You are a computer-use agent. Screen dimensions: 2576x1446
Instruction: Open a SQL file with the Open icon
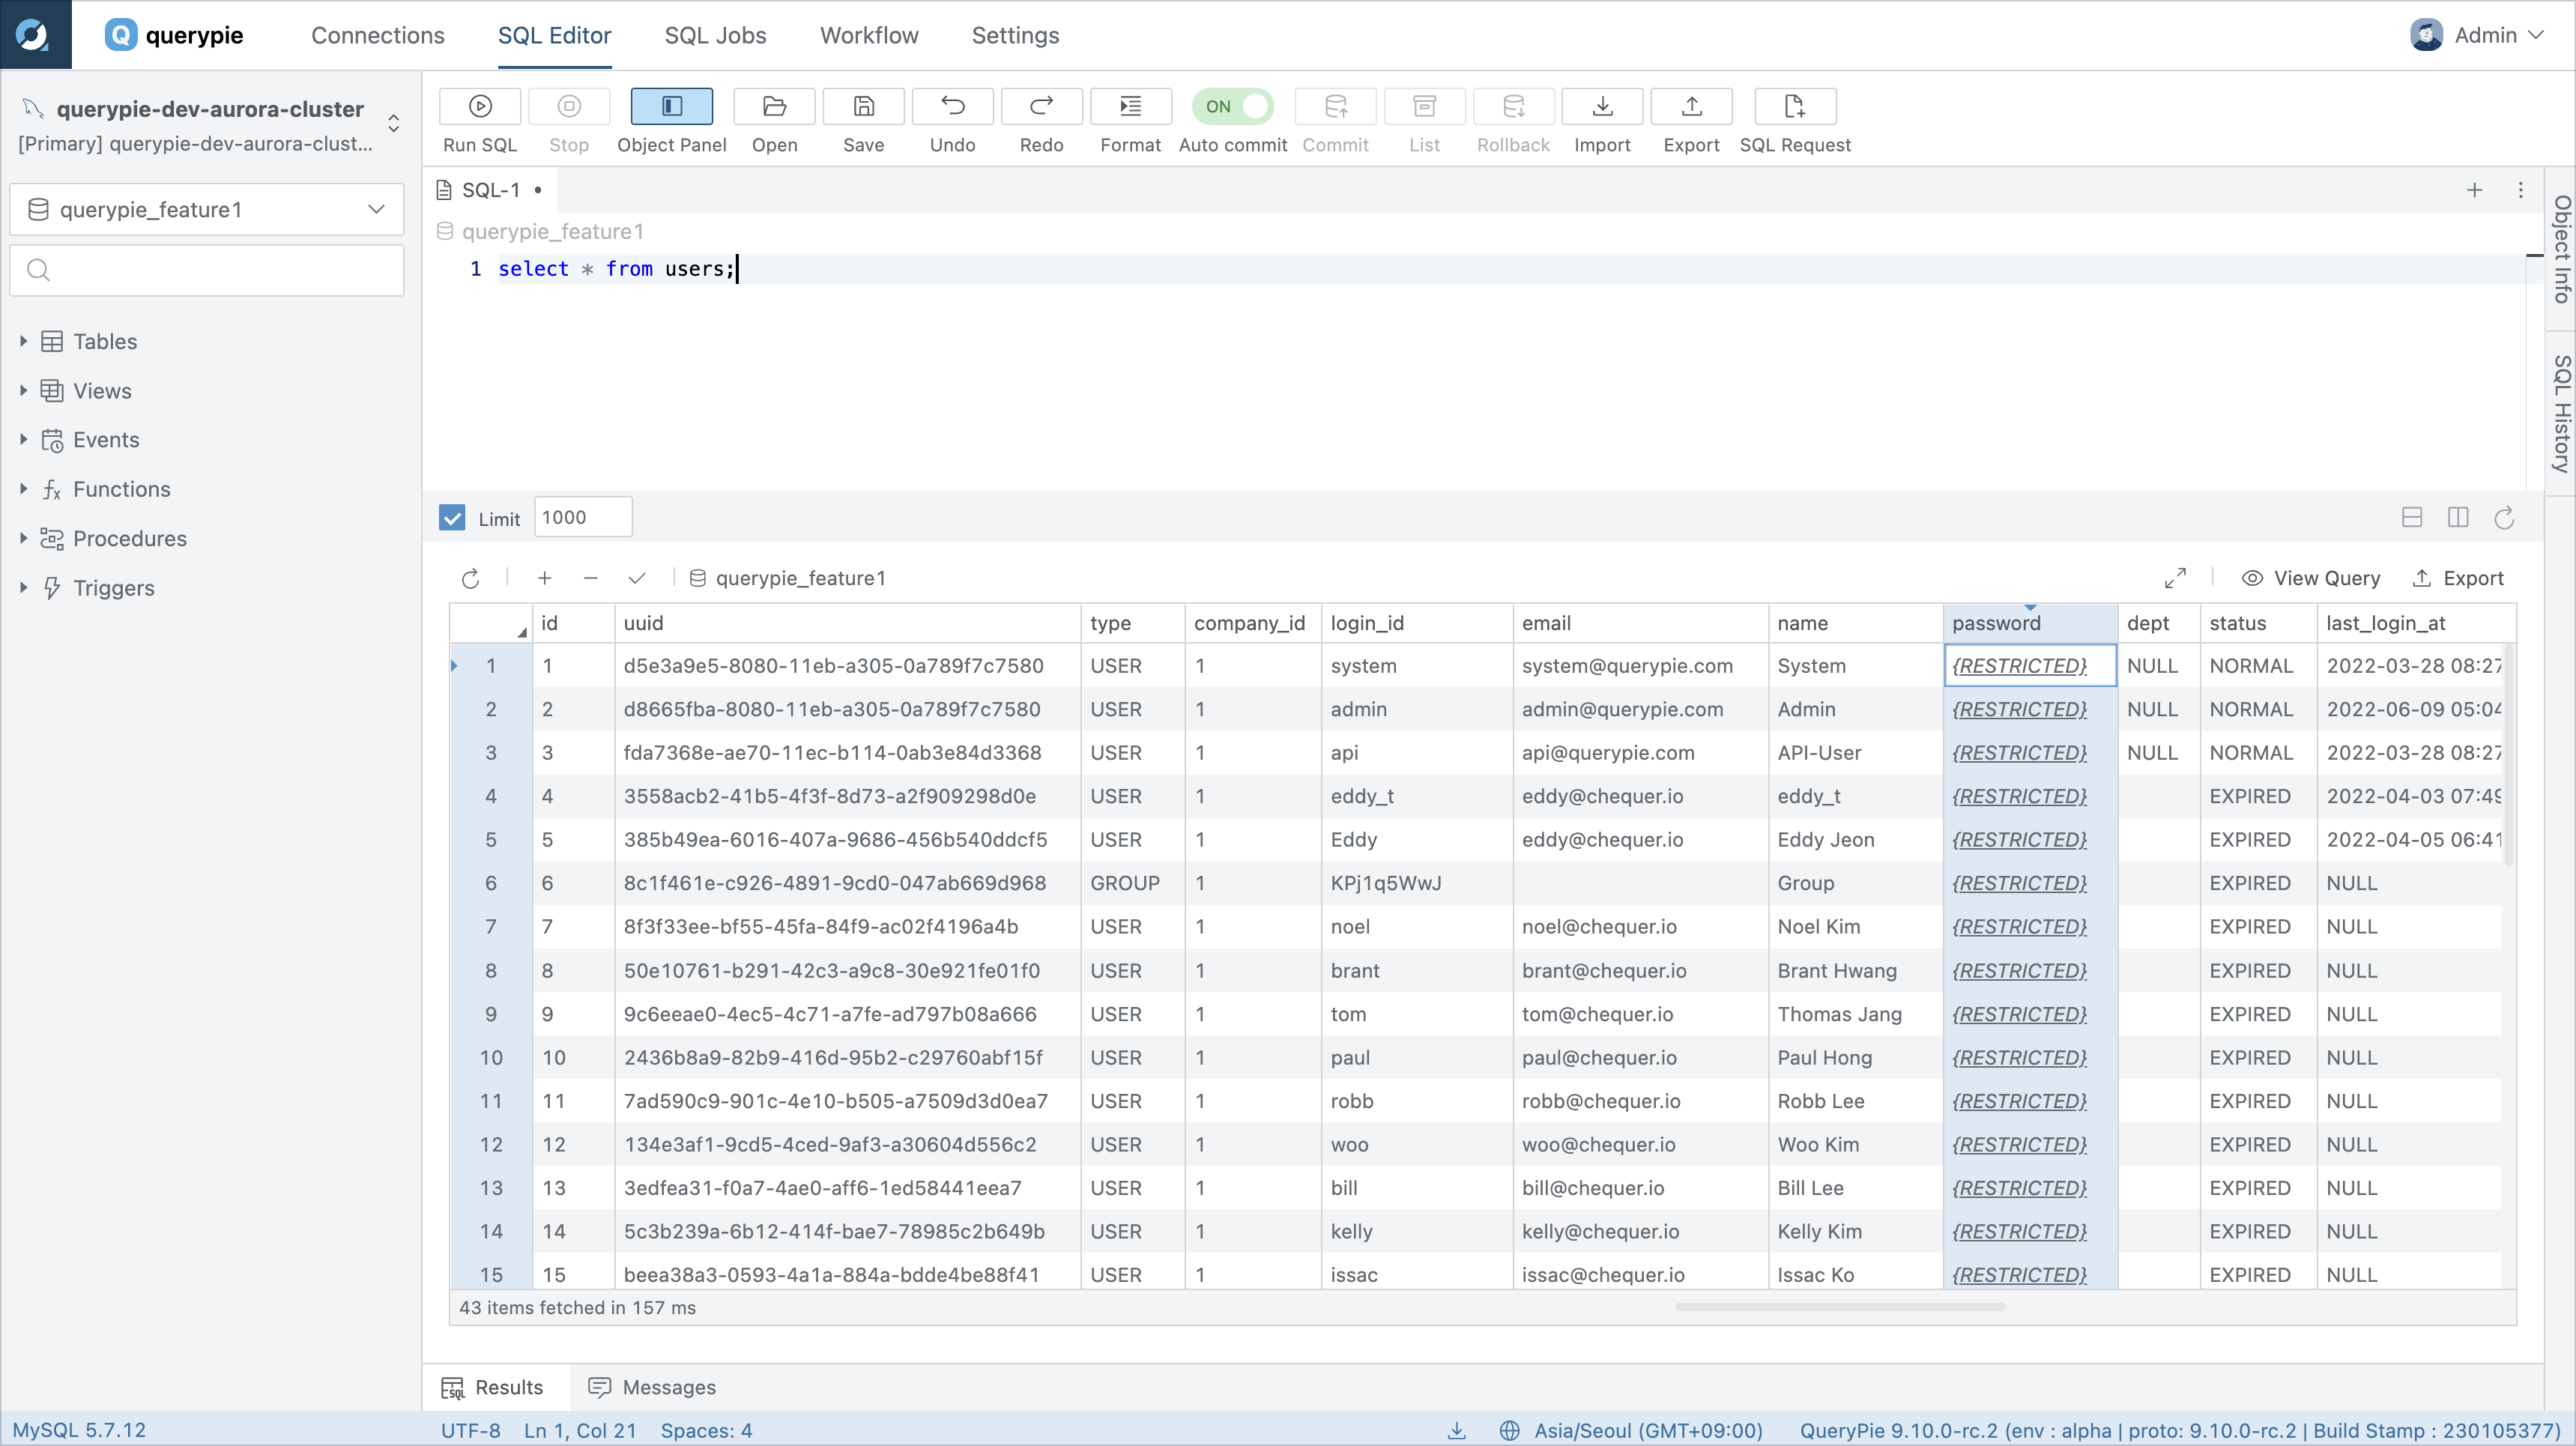tap(774, 107)
